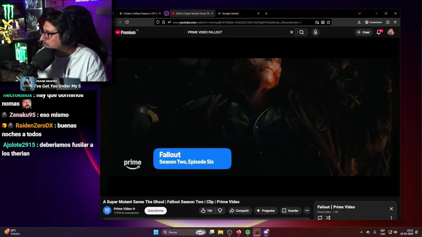The image size is (422, 237).
Task: Click RaidenZeroDX username in chat
Action: tap(34, 125)
